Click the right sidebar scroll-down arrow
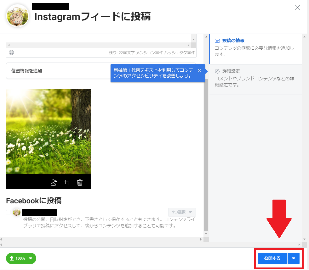 [305, 239]
